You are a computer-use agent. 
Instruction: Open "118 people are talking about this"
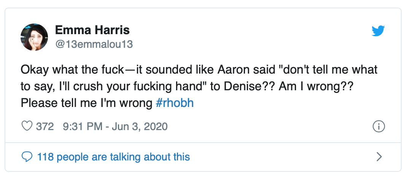pos(113,156)
